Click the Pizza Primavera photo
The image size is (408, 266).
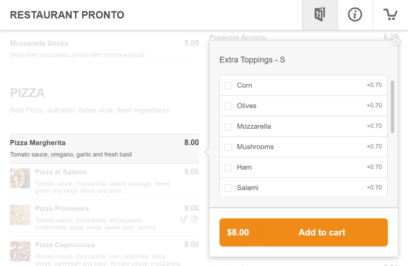(20, 215)
